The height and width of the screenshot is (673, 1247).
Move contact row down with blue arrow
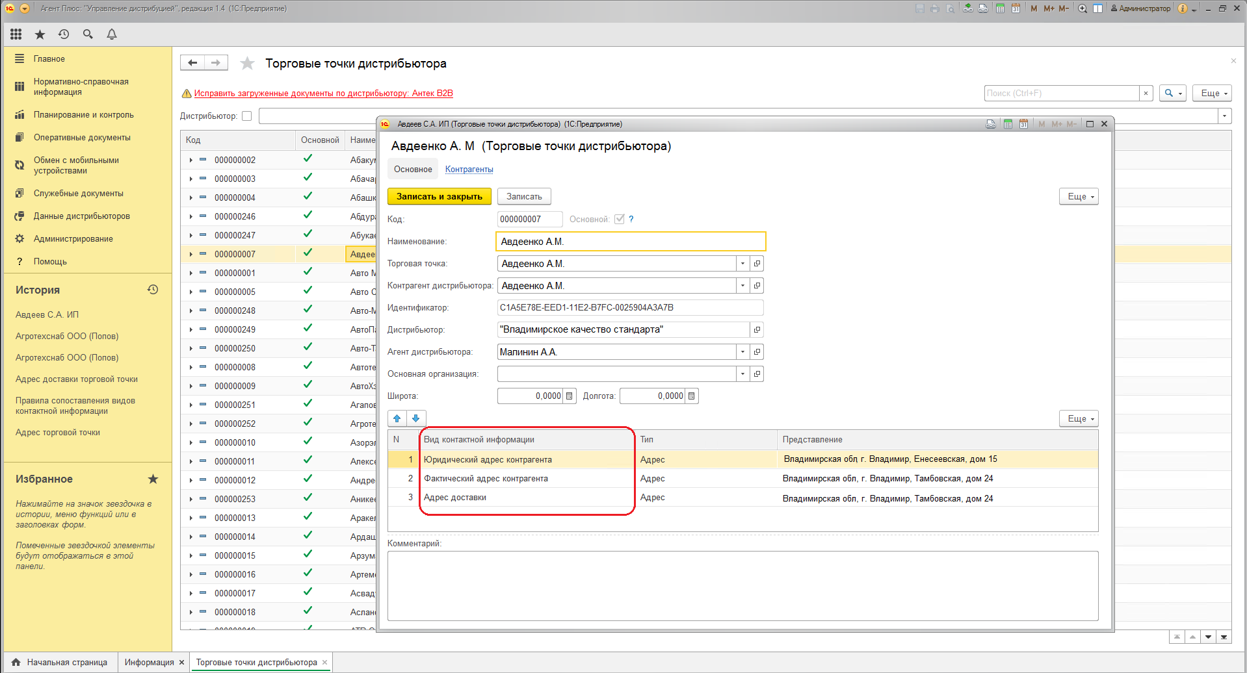(416, 418)
